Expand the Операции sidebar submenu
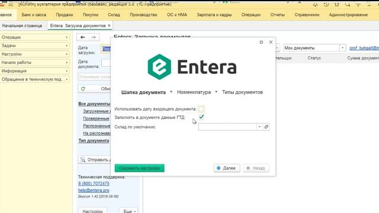 (35, 37)
